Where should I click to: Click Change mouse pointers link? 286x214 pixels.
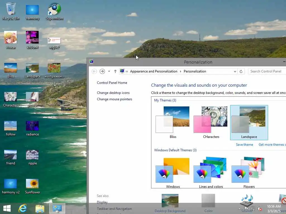click(115, 99)
